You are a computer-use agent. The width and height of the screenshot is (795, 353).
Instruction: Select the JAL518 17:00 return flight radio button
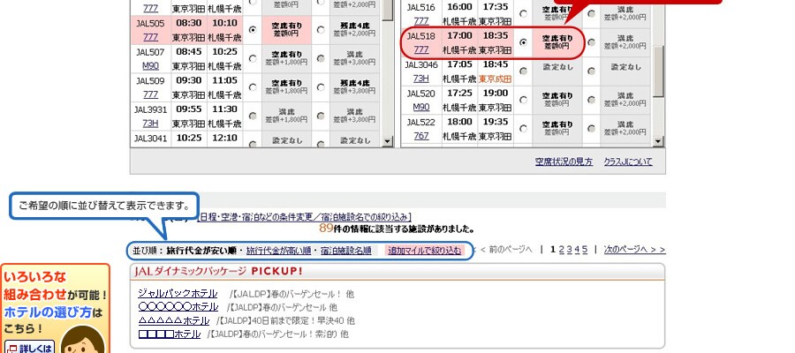tap(524, 41)
